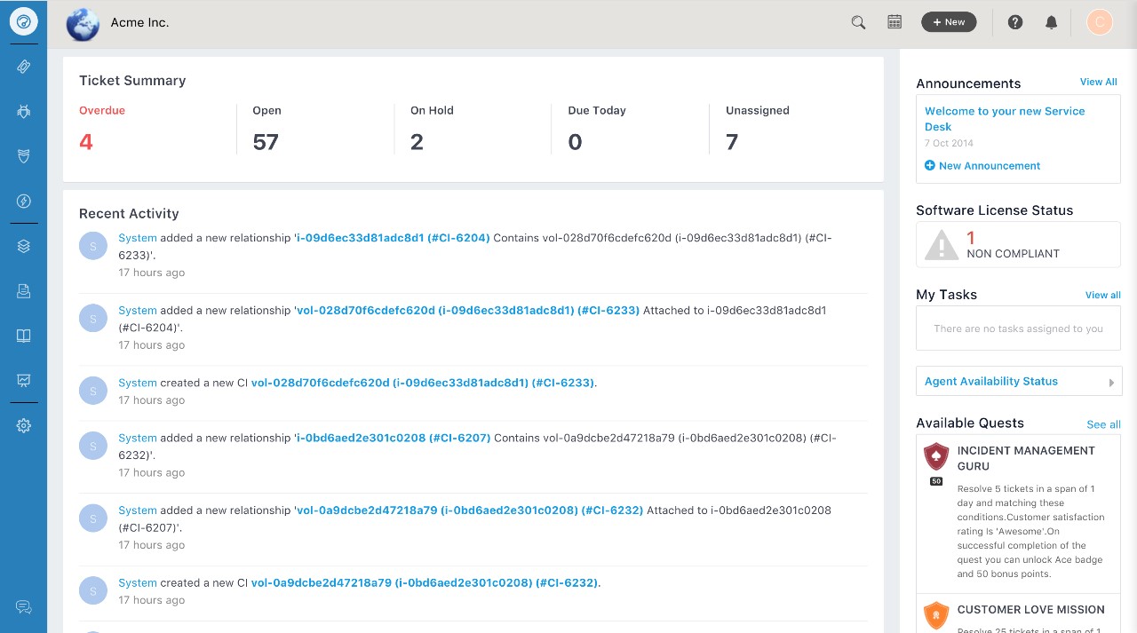Image resolution: width=1137 pixels, height=633 pixels.
Task: Click the lightning bolt Releases icon
Action: (x=24, y=202)
